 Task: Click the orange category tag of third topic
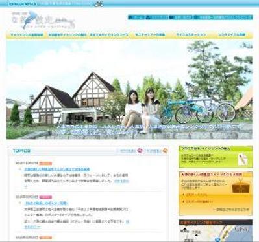click(45, 237)
